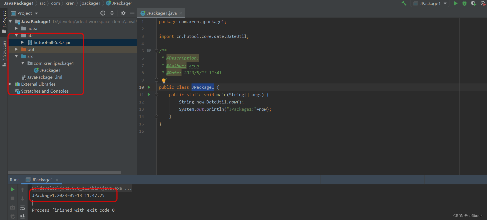487x220 pixels.
Task: Close the JPackage1.java editor tab
Action: pyautogui.click(x=181, y=13)
